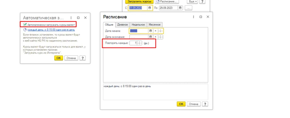Adjust Повторять каждые spinner arrows
290x118 pixels.
tap(140, 43)
